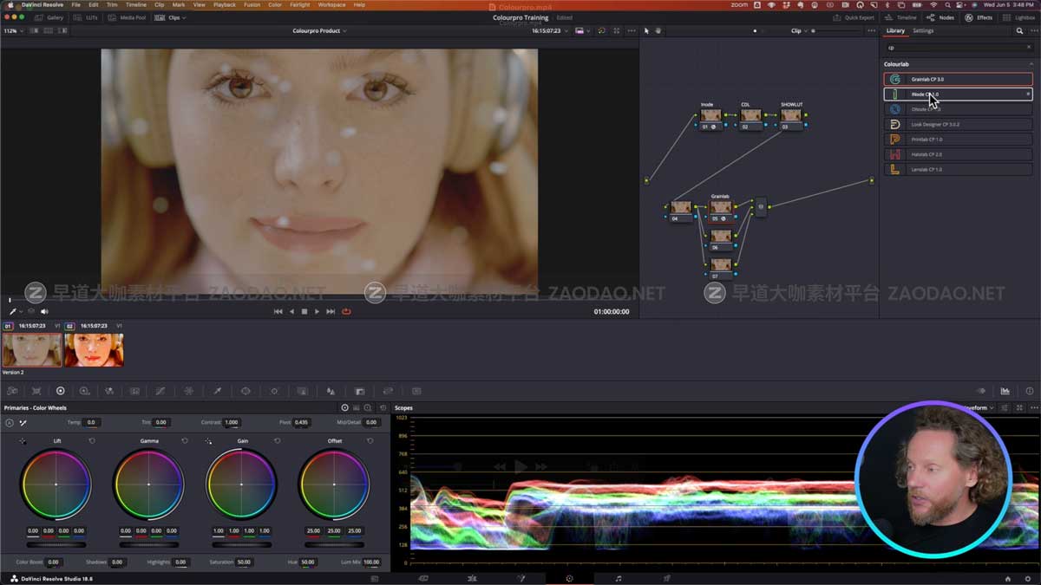Toggle the Gallery panel

(x=49, y=17)
